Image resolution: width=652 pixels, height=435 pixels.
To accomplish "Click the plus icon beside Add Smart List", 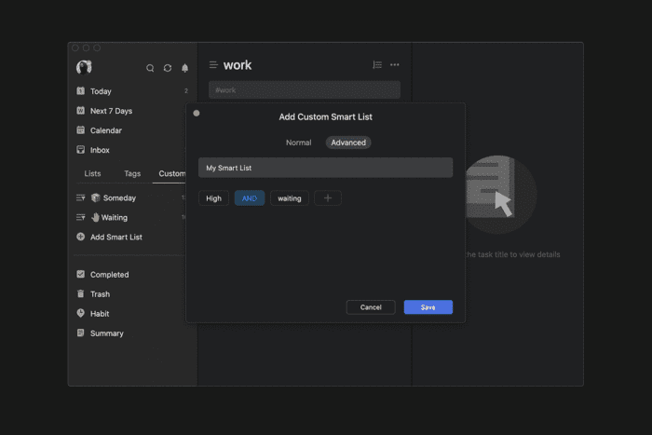I will point(81,237).
